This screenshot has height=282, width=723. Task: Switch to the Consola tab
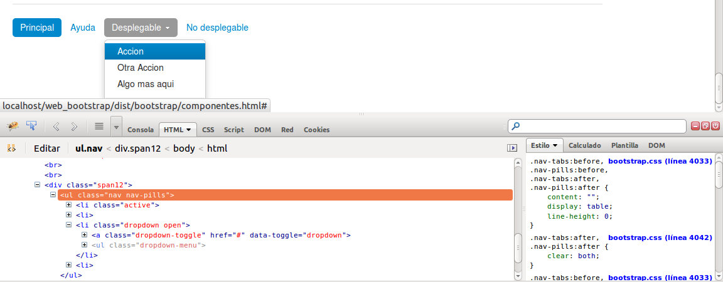tap(140, 130)
